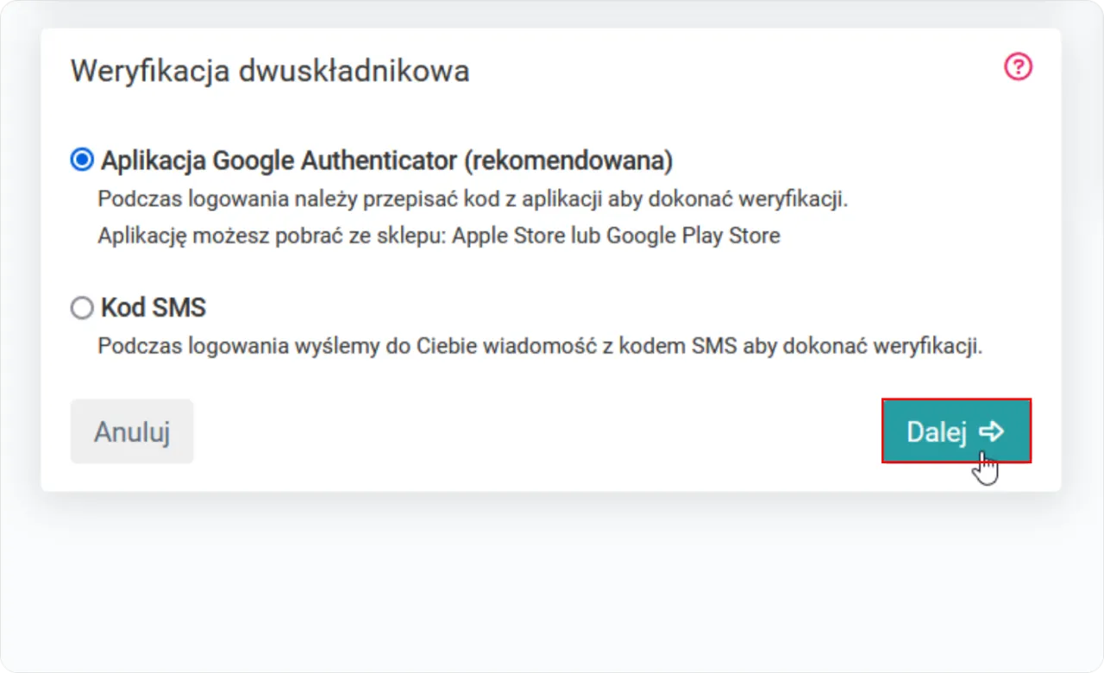1104x673 pixels.
Task: Cancel the two-factor setup
Action: (x=131, y=431)
